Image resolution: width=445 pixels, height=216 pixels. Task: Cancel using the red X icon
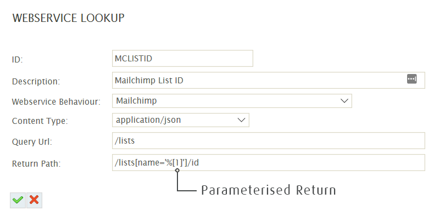35,200
